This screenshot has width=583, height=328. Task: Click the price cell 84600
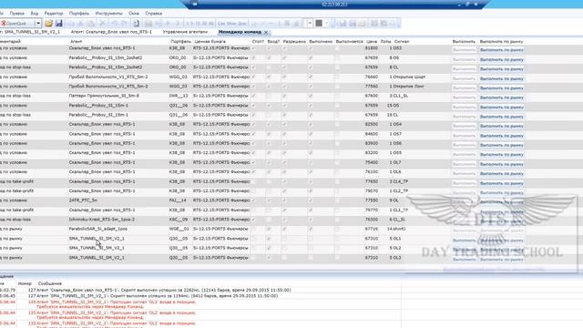pos(372,134)
